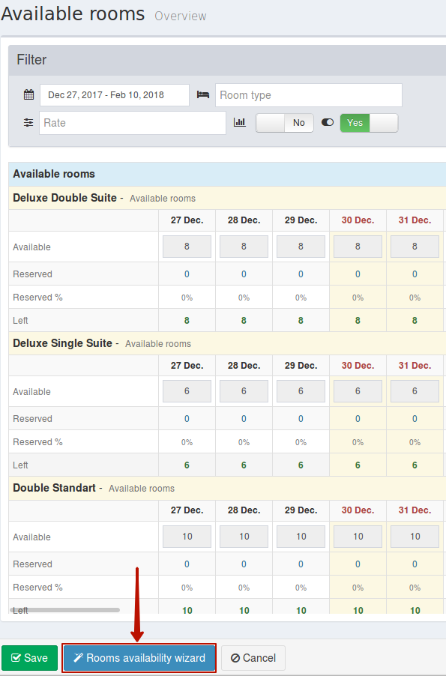Click the toggle-switch icon beside Yes switch
Image resolution: width=446 pixels, height=676 pixels.
click(x=328, y=122)
